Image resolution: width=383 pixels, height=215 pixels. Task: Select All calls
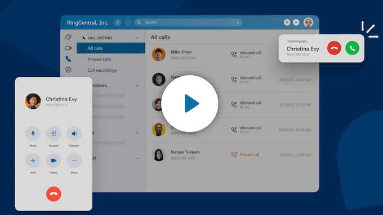(111, 48)
